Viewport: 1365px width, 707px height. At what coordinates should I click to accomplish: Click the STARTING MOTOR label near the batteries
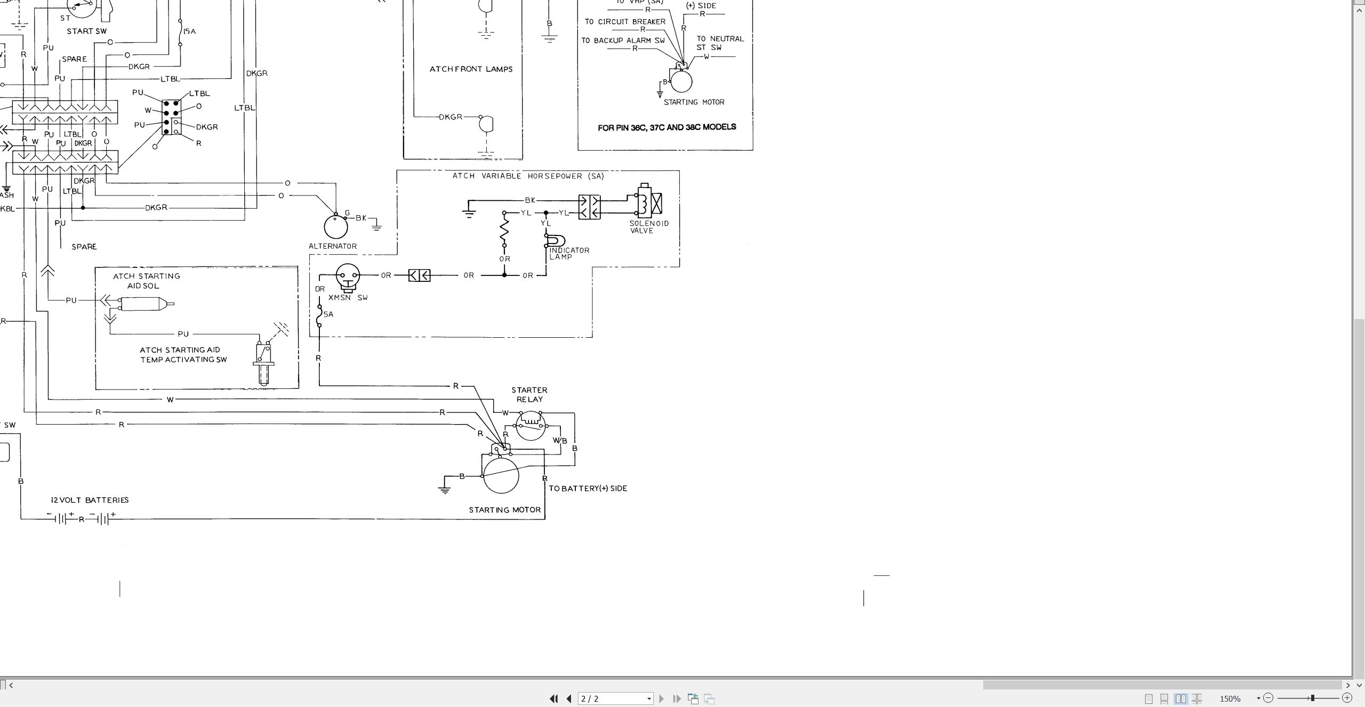tap(504, 510)
